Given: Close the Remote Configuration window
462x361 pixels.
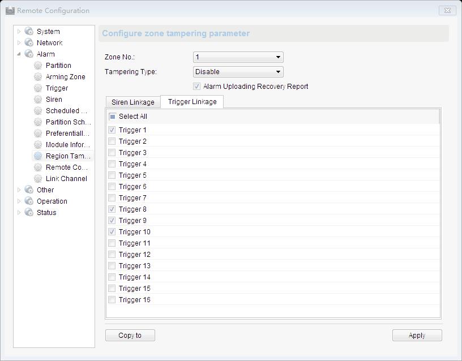Looking at the screenshot, I should pyautogui.click(x=447, y=11).
